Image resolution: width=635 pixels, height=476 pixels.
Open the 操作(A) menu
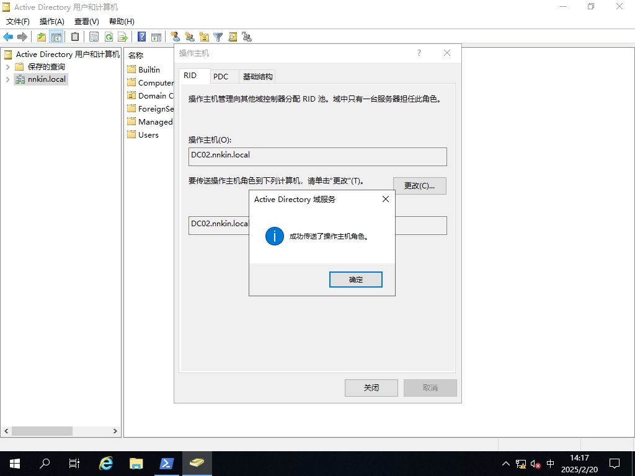pyautogui.click(x=51, y=21)
